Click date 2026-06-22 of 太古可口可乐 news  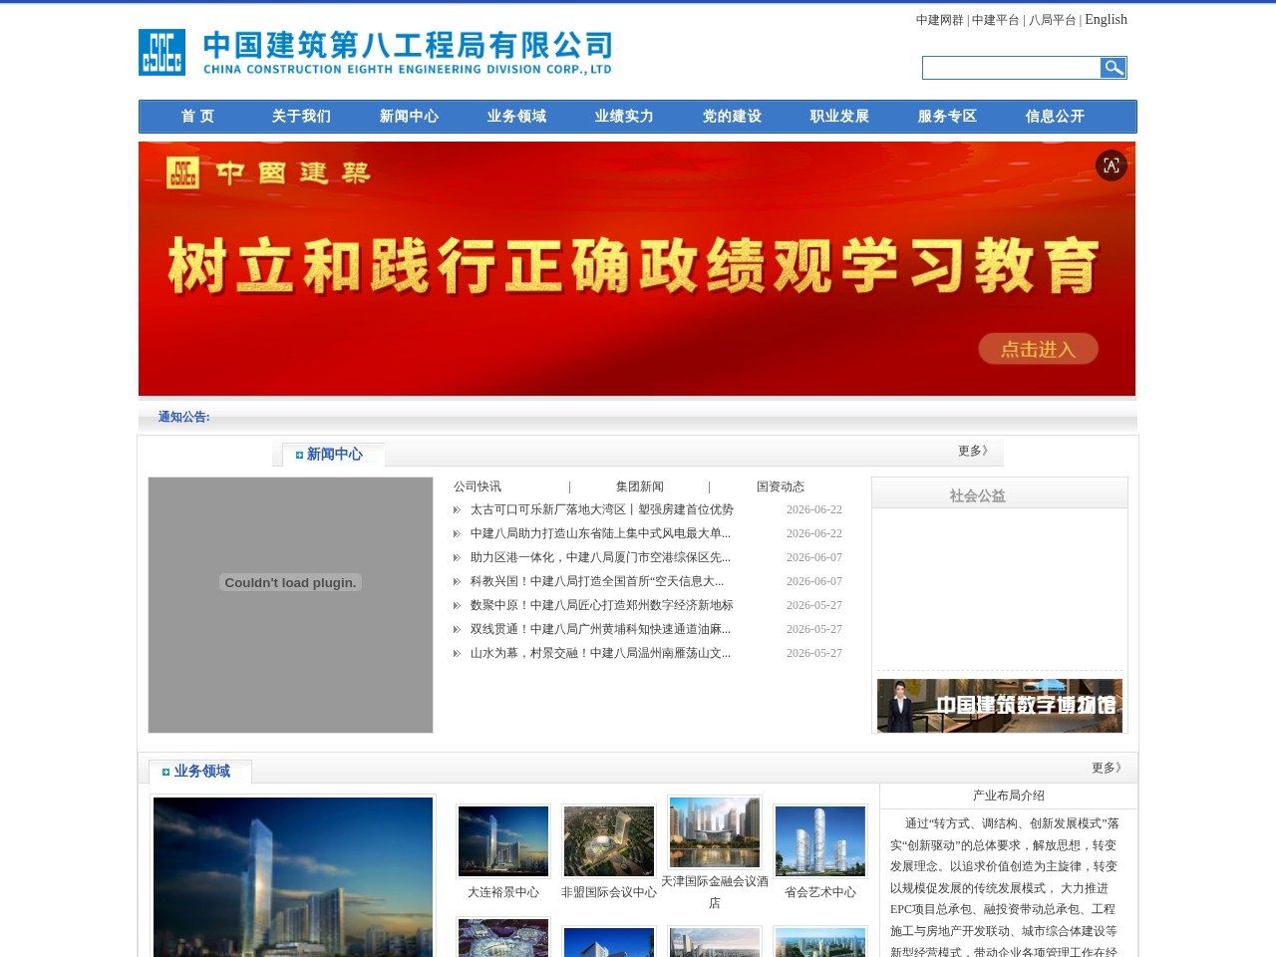point(814,509)
